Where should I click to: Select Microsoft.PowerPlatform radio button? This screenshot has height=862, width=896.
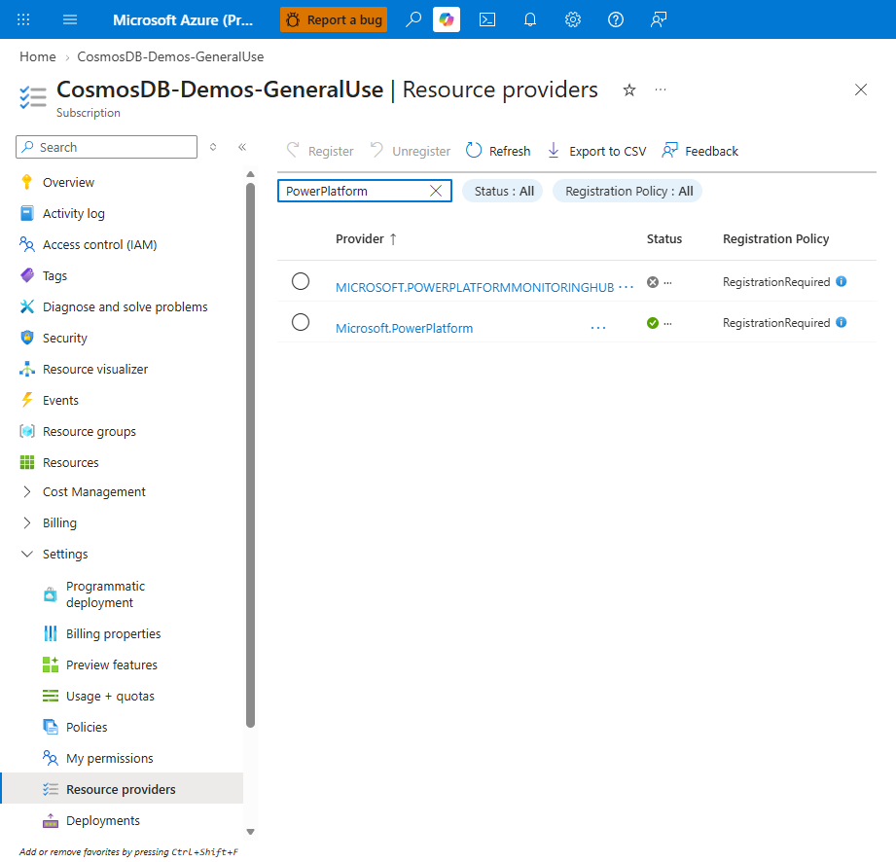[301, 322]
